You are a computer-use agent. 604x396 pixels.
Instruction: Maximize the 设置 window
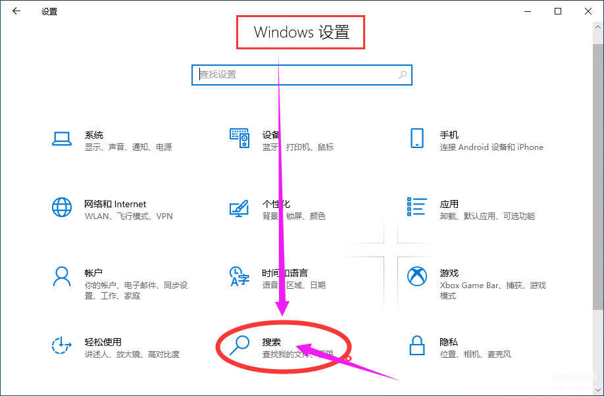(558, 11)
